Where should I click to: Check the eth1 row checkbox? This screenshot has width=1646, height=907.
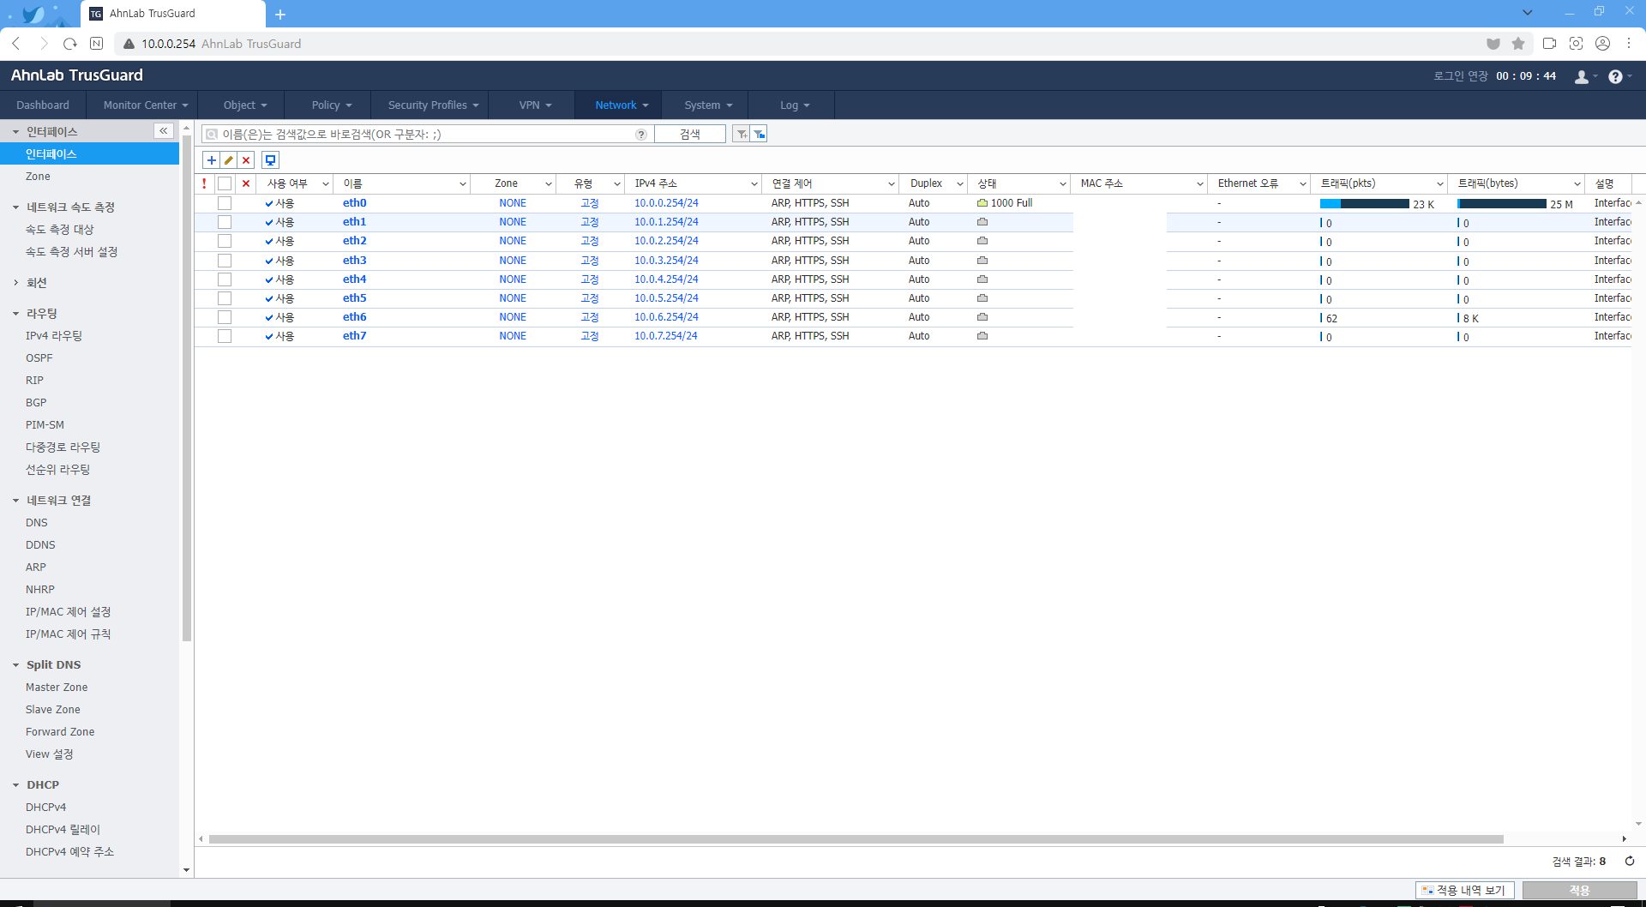pyautogui.click(x=225, y=222)
